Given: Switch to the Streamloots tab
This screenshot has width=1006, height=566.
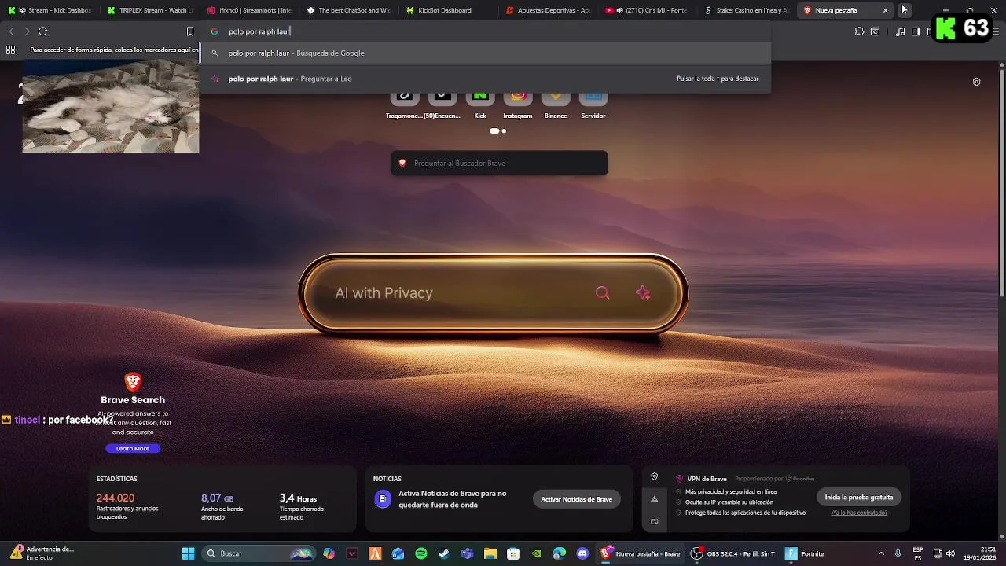Looking at the screenshot, I should tap(250, 10).
